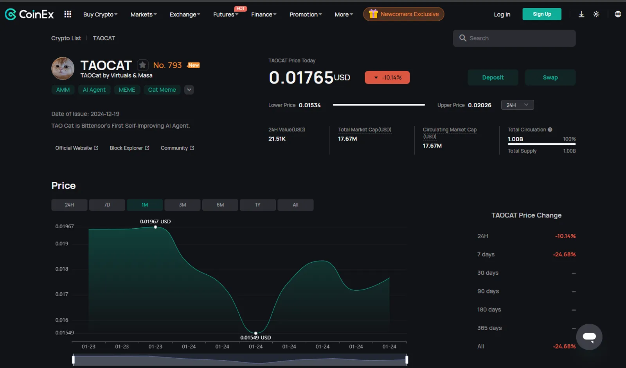Screen dimensions: 626x368
Task: Click the Cat Meme tag
Action: coord(162,90)
